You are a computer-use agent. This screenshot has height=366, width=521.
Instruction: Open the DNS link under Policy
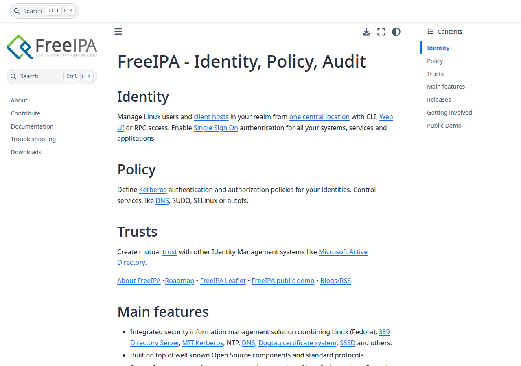pos(162,200)
